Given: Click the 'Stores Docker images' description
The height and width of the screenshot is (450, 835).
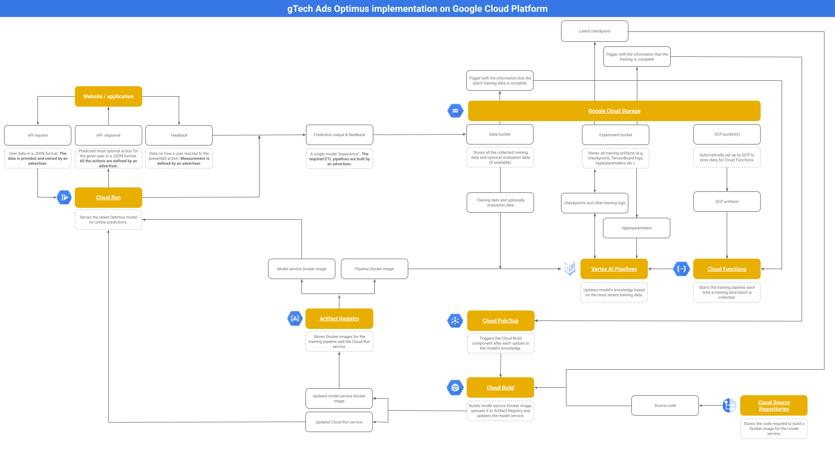Looking at the screenshot, I should tap(339, 342).
